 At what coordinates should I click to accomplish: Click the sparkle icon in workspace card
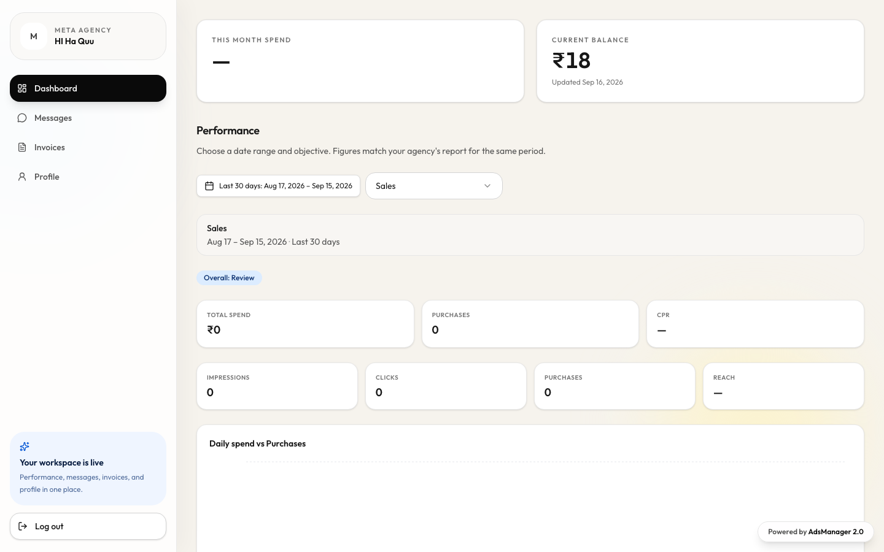(25, 447)
